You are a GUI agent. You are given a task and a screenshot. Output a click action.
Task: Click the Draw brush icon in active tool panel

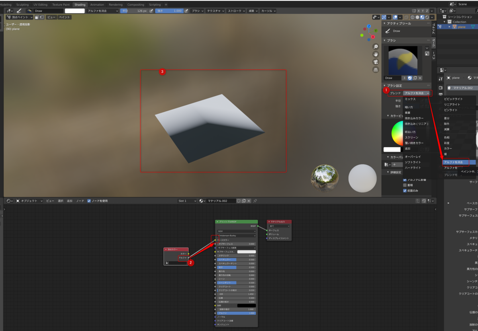click(x=388, y=31)
